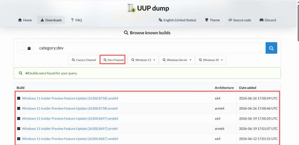Open the Theme menu
Image resolution: width=299 pixels, height=145 pixels.
coord(213,20)
